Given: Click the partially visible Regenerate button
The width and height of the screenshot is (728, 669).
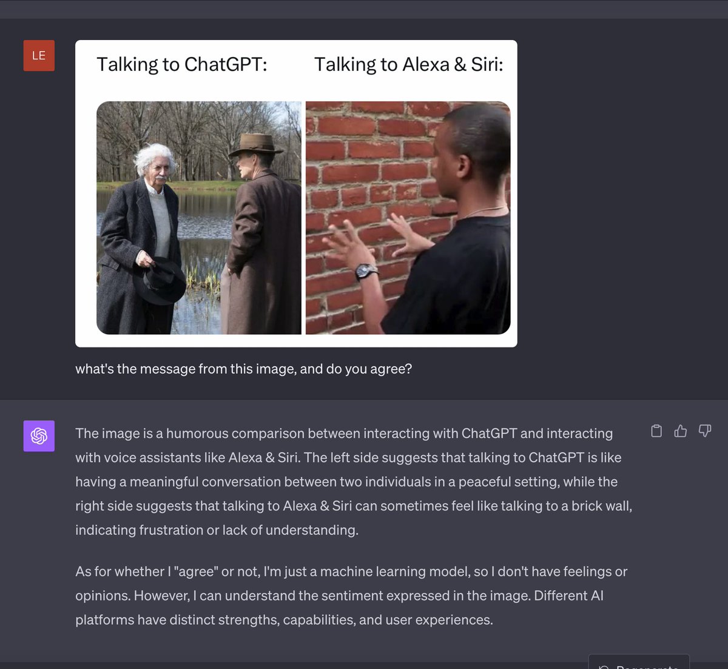Looking at the screenshot, I should 639,662.
